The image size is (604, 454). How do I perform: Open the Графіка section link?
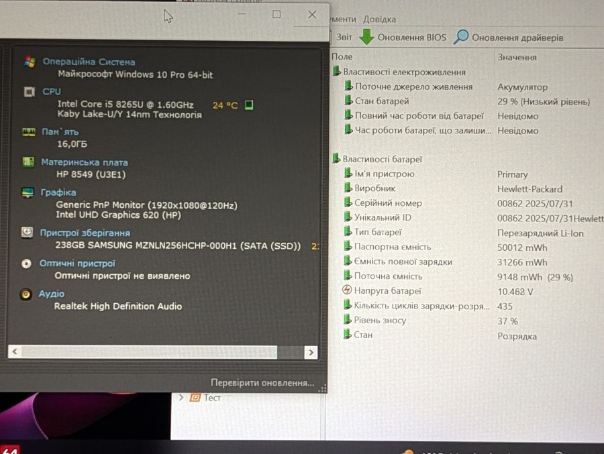coord(58,192)
